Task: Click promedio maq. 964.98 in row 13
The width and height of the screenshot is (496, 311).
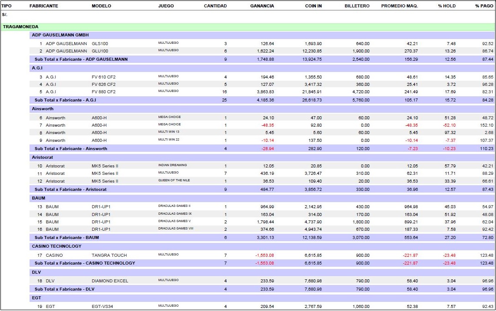Action: (x=411, y=207)
